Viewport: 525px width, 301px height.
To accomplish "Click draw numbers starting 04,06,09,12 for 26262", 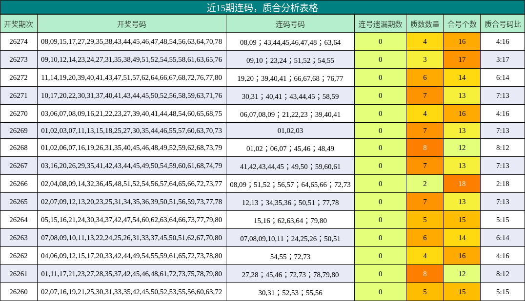I will (132, 256).
